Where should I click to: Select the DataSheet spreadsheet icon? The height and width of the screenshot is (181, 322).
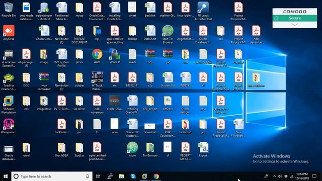point(150,33)
